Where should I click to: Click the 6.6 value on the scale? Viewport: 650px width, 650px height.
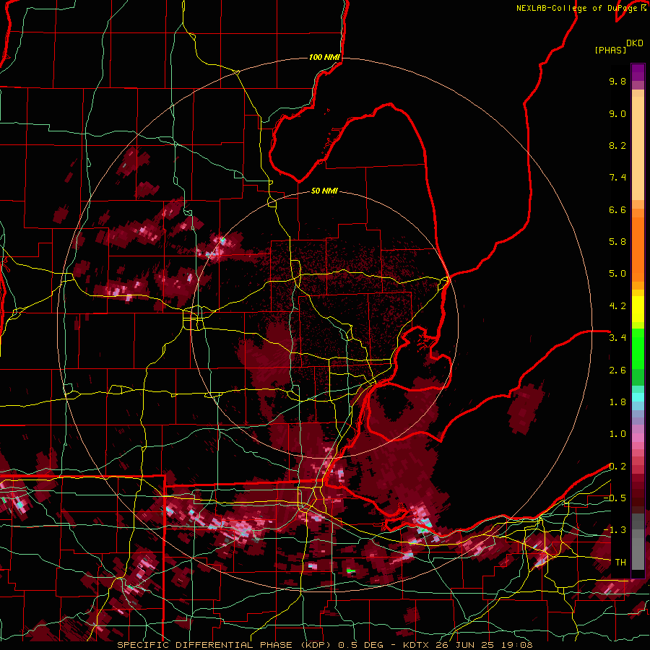click(617, 209)
